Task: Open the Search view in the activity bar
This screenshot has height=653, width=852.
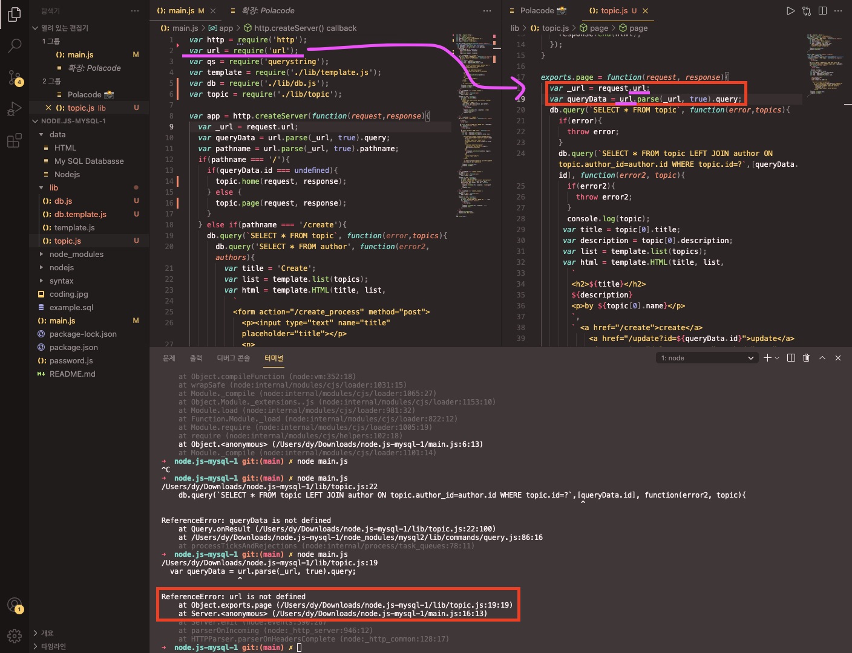Action: 15,45
